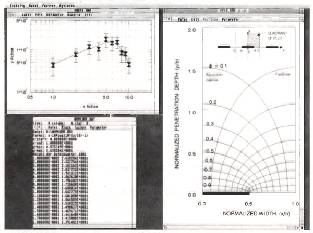Click the highest data point marker near x=5.0
Image resolution: width=313 pixels, height=233 pixels.
click(x=106, y=39)
